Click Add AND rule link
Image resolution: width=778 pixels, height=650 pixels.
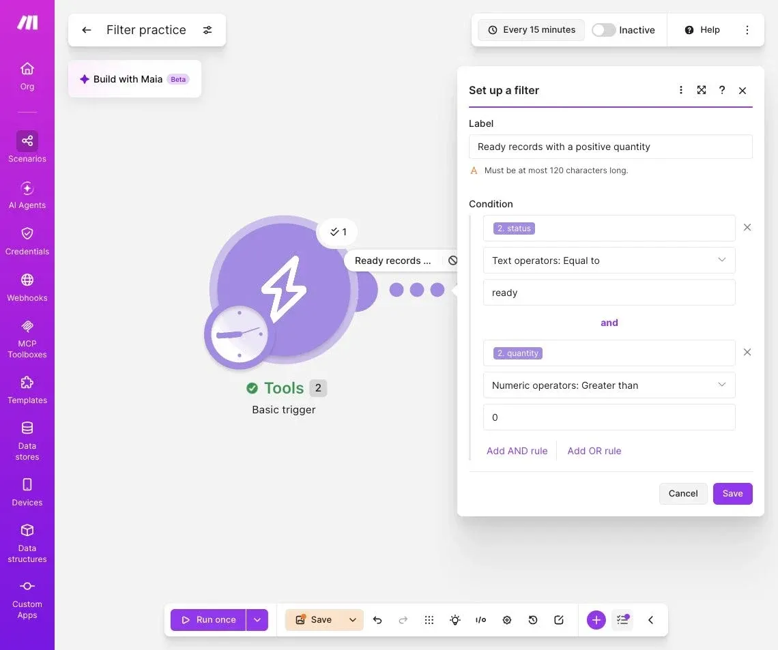pos(517,451)
